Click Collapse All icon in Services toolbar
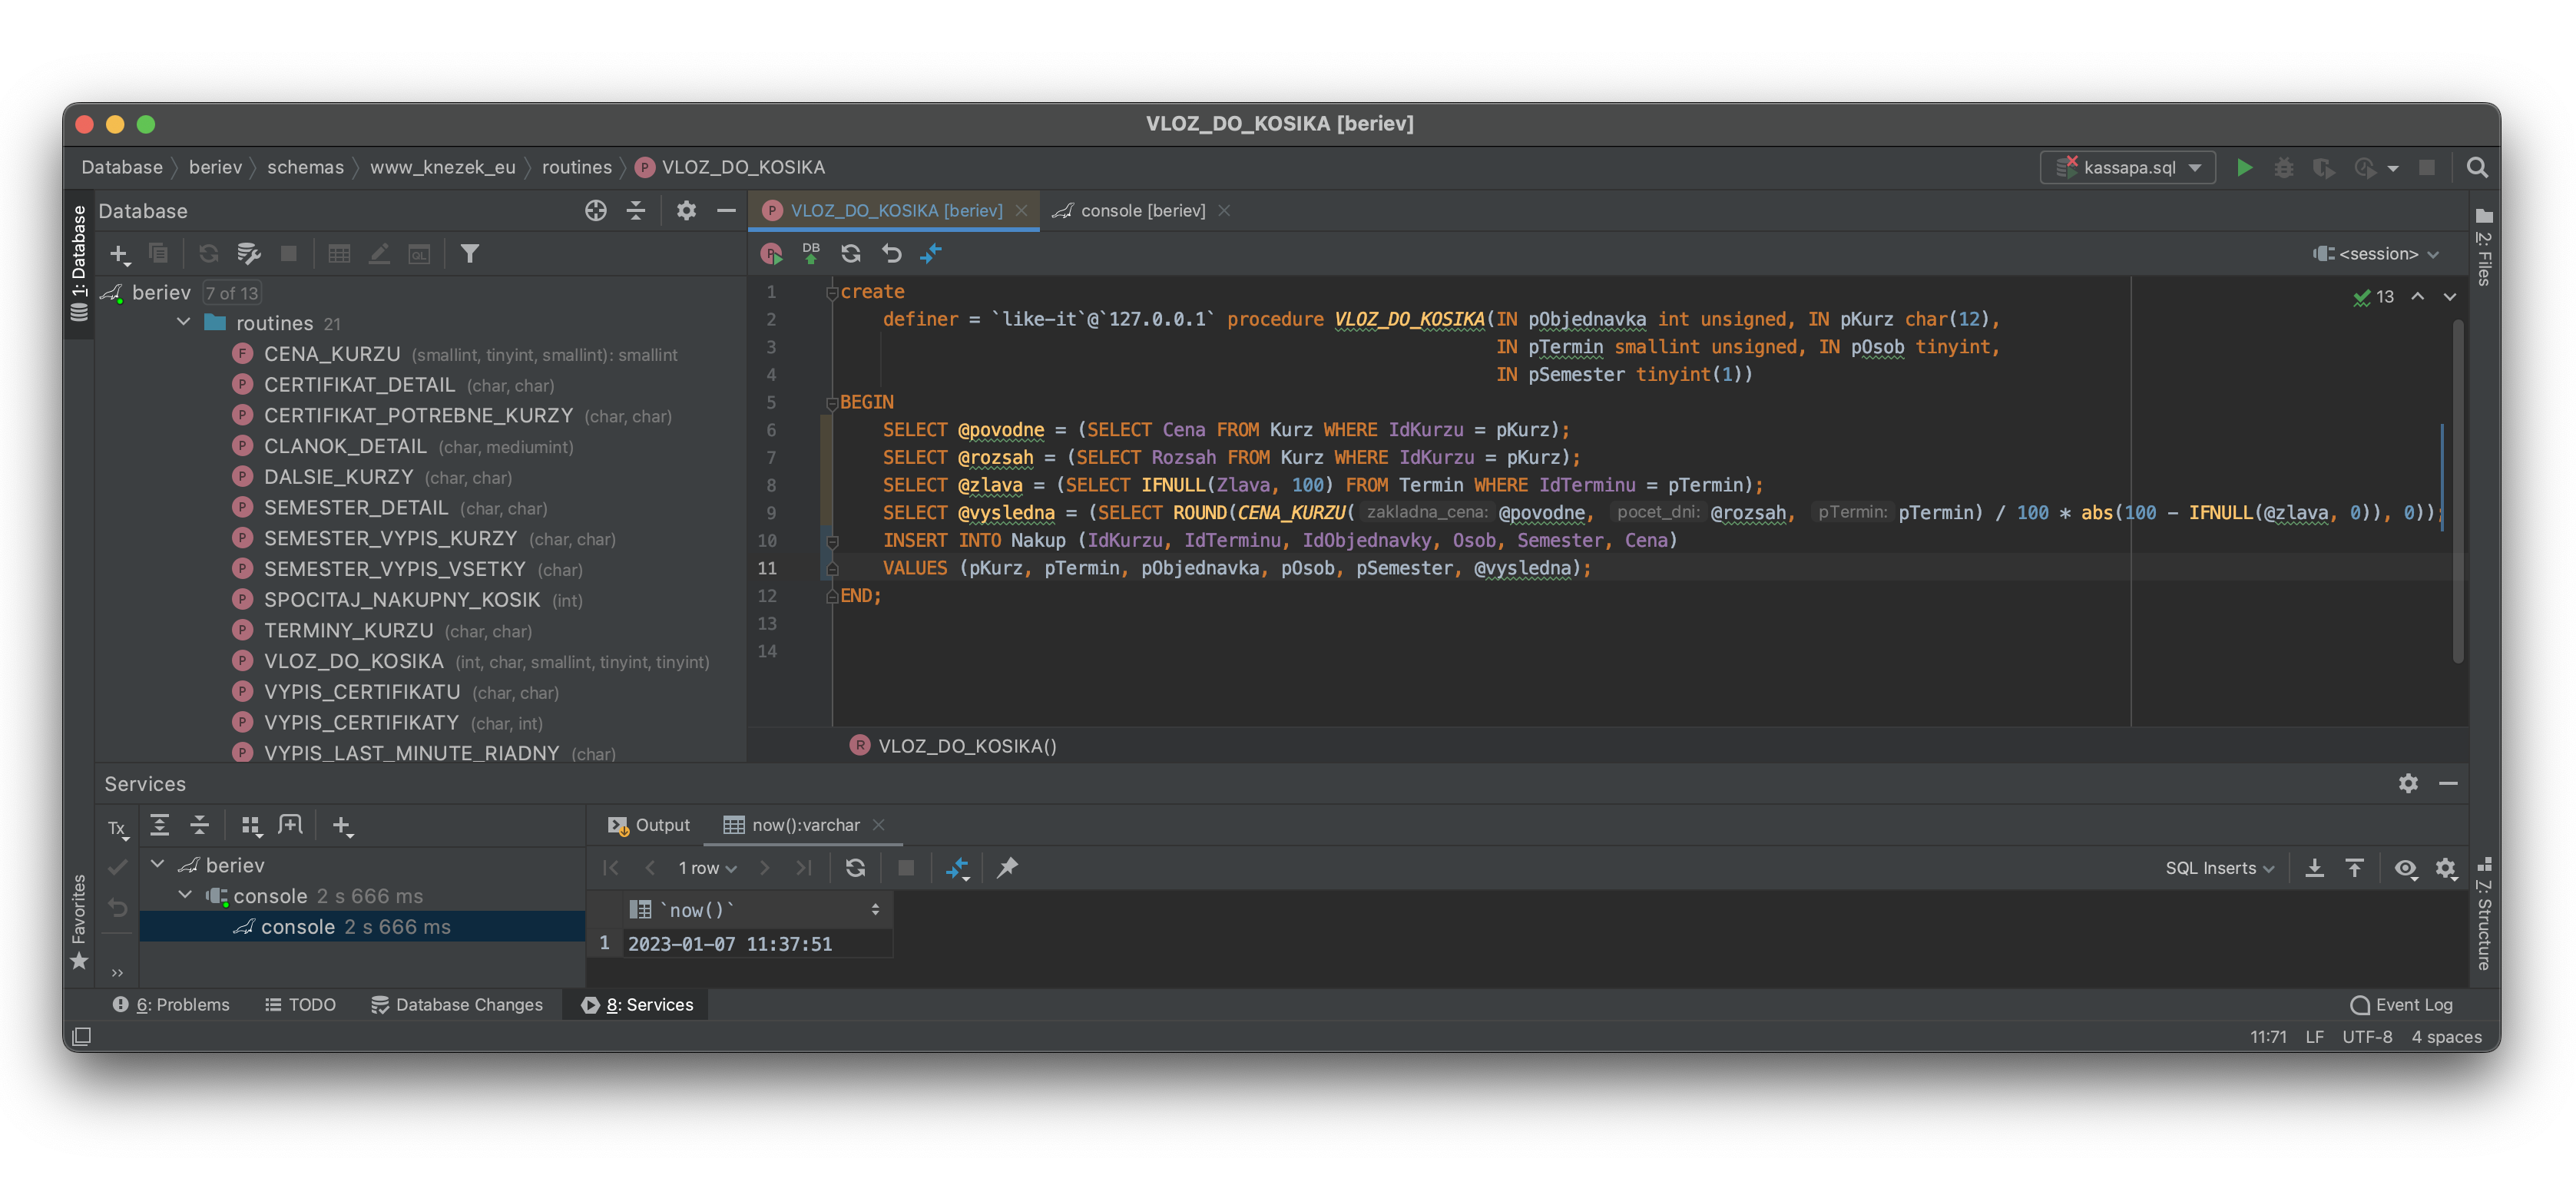Image resolution: width=2576 pixels, height=1198 pixels. point(200,826)
